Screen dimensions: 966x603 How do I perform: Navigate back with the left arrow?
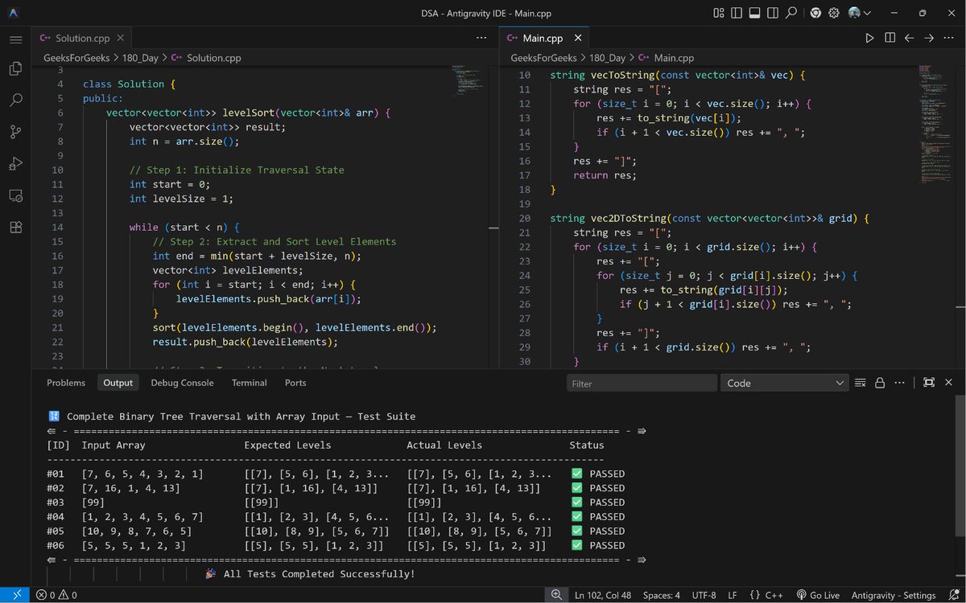pyautogui.click(x=909, y=38)
